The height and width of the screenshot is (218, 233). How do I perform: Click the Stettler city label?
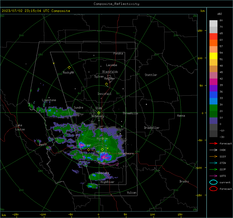click(151, 75)
